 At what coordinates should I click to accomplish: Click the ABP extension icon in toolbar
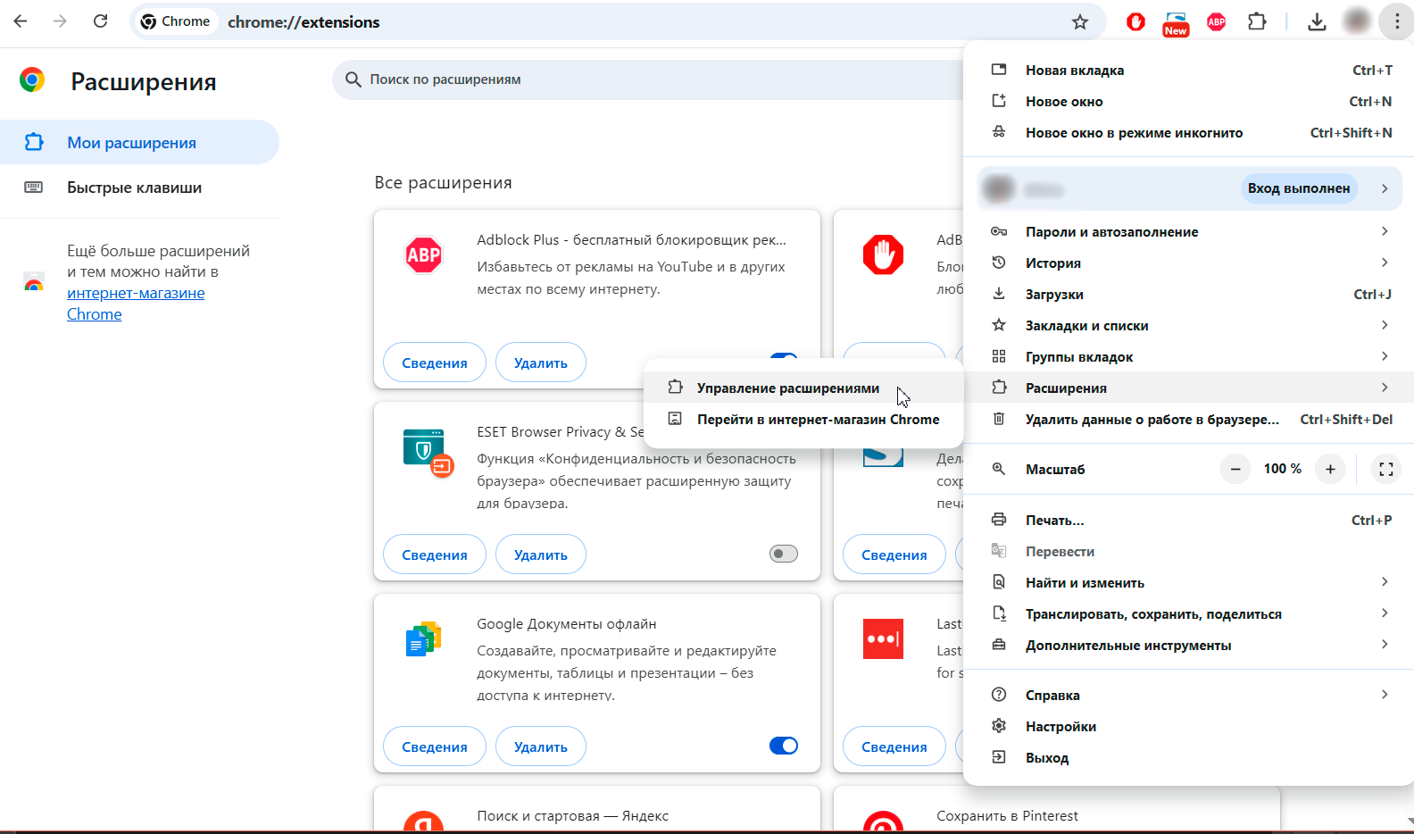(x=1216, y=22)
